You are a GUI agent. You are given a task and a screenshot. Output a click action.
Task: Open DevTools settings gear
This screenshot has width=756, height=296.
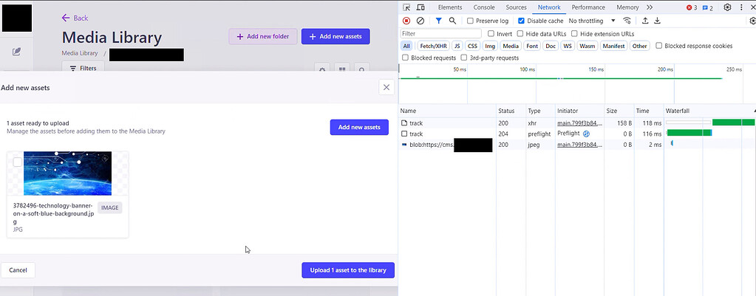tap(727, 7)
